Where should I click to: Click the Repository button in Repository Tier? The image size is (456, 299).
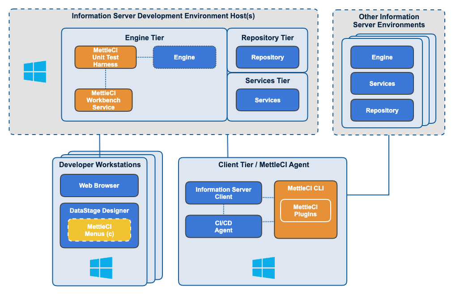267,57
